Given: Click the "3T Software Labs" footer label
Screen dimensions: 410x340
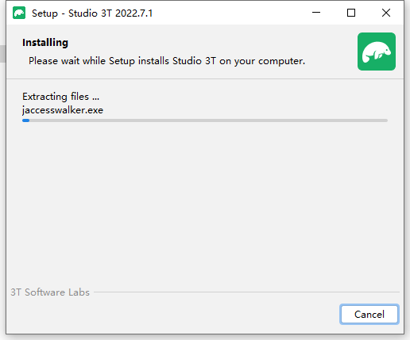Looking at the screenshot, I should coord(50,292).
